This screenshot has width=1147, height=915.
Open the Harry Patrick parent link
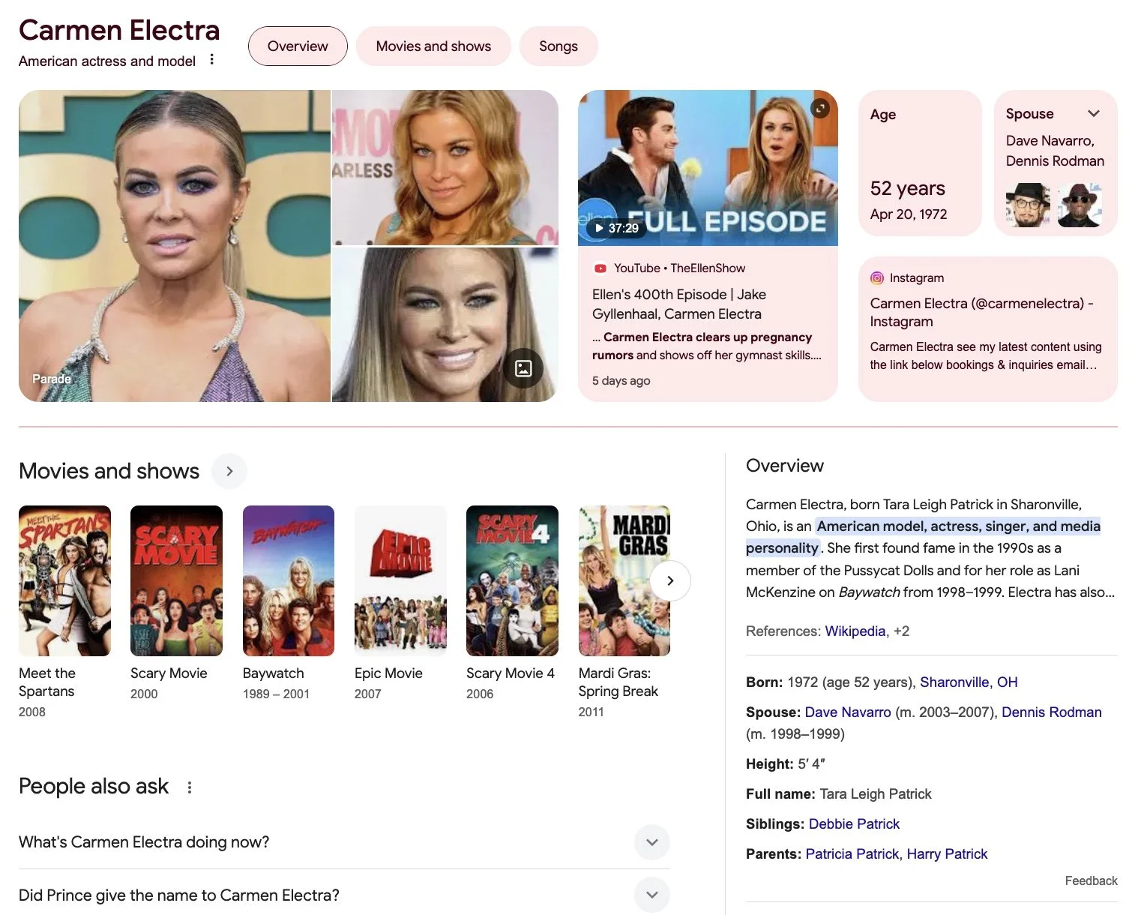pos(947,854)
